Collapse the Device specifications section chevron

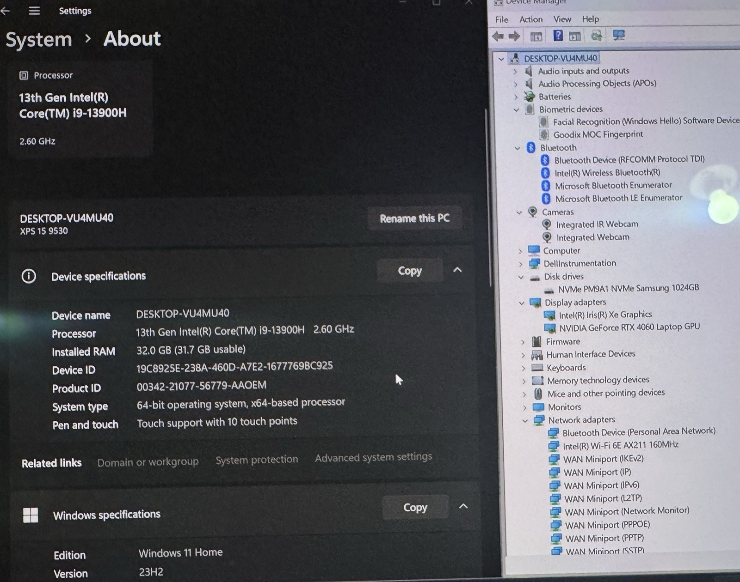pyautogui.click(x=457, y=270)
